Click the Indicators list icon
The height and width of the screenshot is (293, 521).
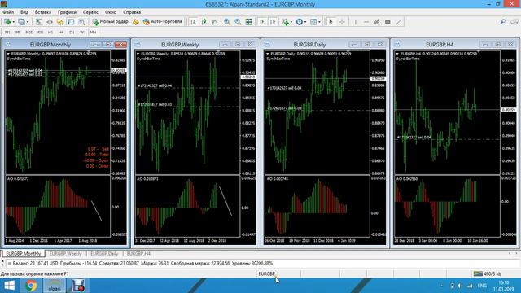[286, 22]
